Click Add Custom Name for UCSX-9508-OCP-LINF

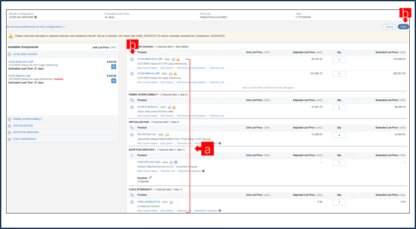[147, 68]
